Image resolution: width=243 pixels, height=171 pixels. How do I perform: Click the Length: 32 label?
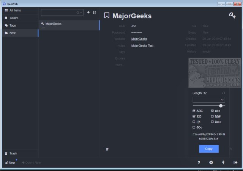(x=199, y=93)
